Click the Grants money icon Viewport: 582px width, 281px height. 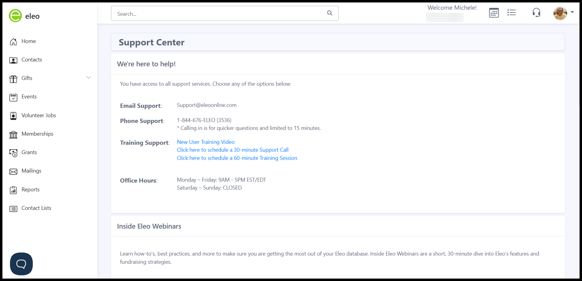(13, 153)
